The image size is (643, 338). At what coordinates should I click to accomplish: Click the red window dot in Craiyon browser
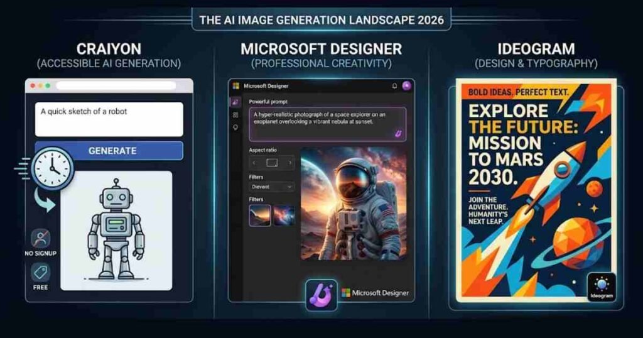(33, 85)
